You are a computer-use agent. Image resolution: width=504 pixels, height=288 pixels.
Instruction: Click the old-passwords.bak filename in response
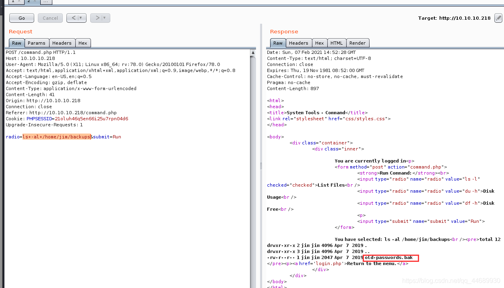[x=388, y=257]
